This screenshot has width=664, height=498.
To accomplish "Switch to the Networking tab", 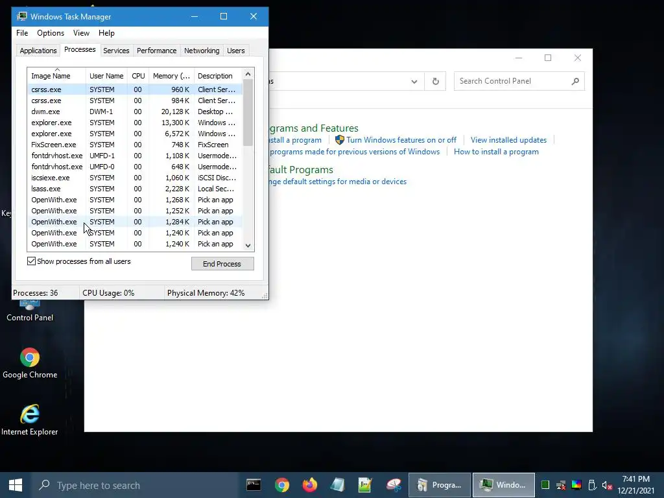I will (x=202, y=51).
